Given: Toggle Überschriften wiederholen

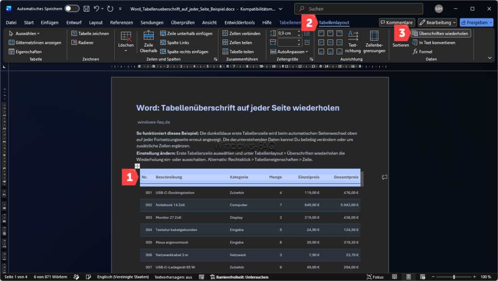Looking at the screenshot, I should (x=441, y=34).
